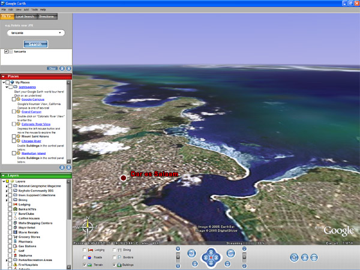Expand National Geographic Magazine layer

pos(7,186)
